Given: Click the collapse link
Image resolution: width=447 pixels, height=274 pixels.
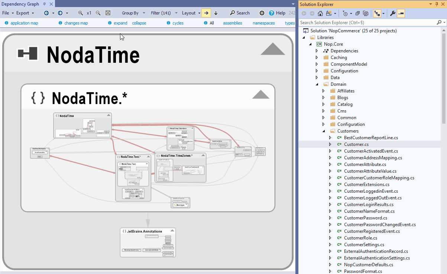Looking at the screenshot, I should [139, 23].
